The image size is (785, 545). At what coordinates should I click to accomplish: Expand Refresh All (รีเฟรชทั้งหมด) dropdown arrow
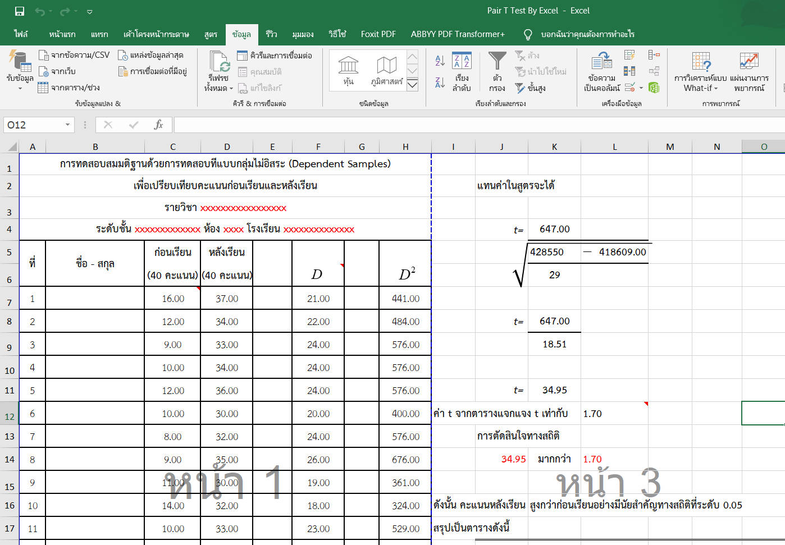pos(231,89)
